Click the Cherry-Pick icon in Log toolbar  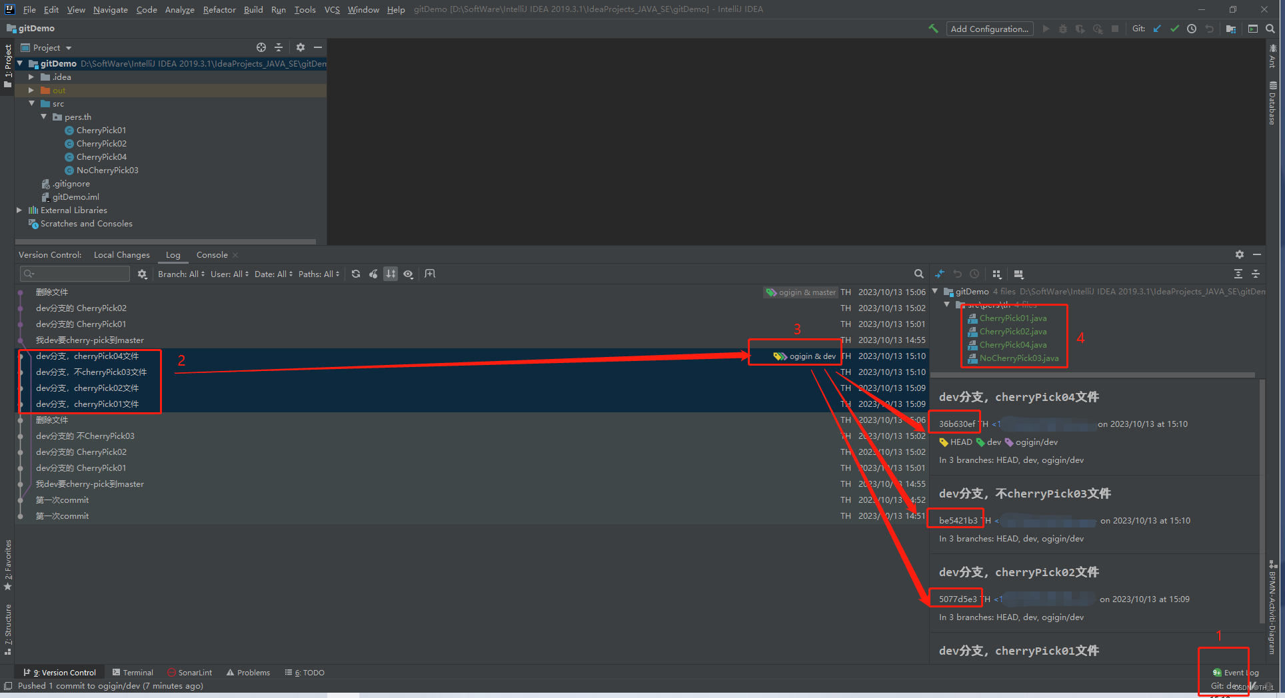click(373, 274)
